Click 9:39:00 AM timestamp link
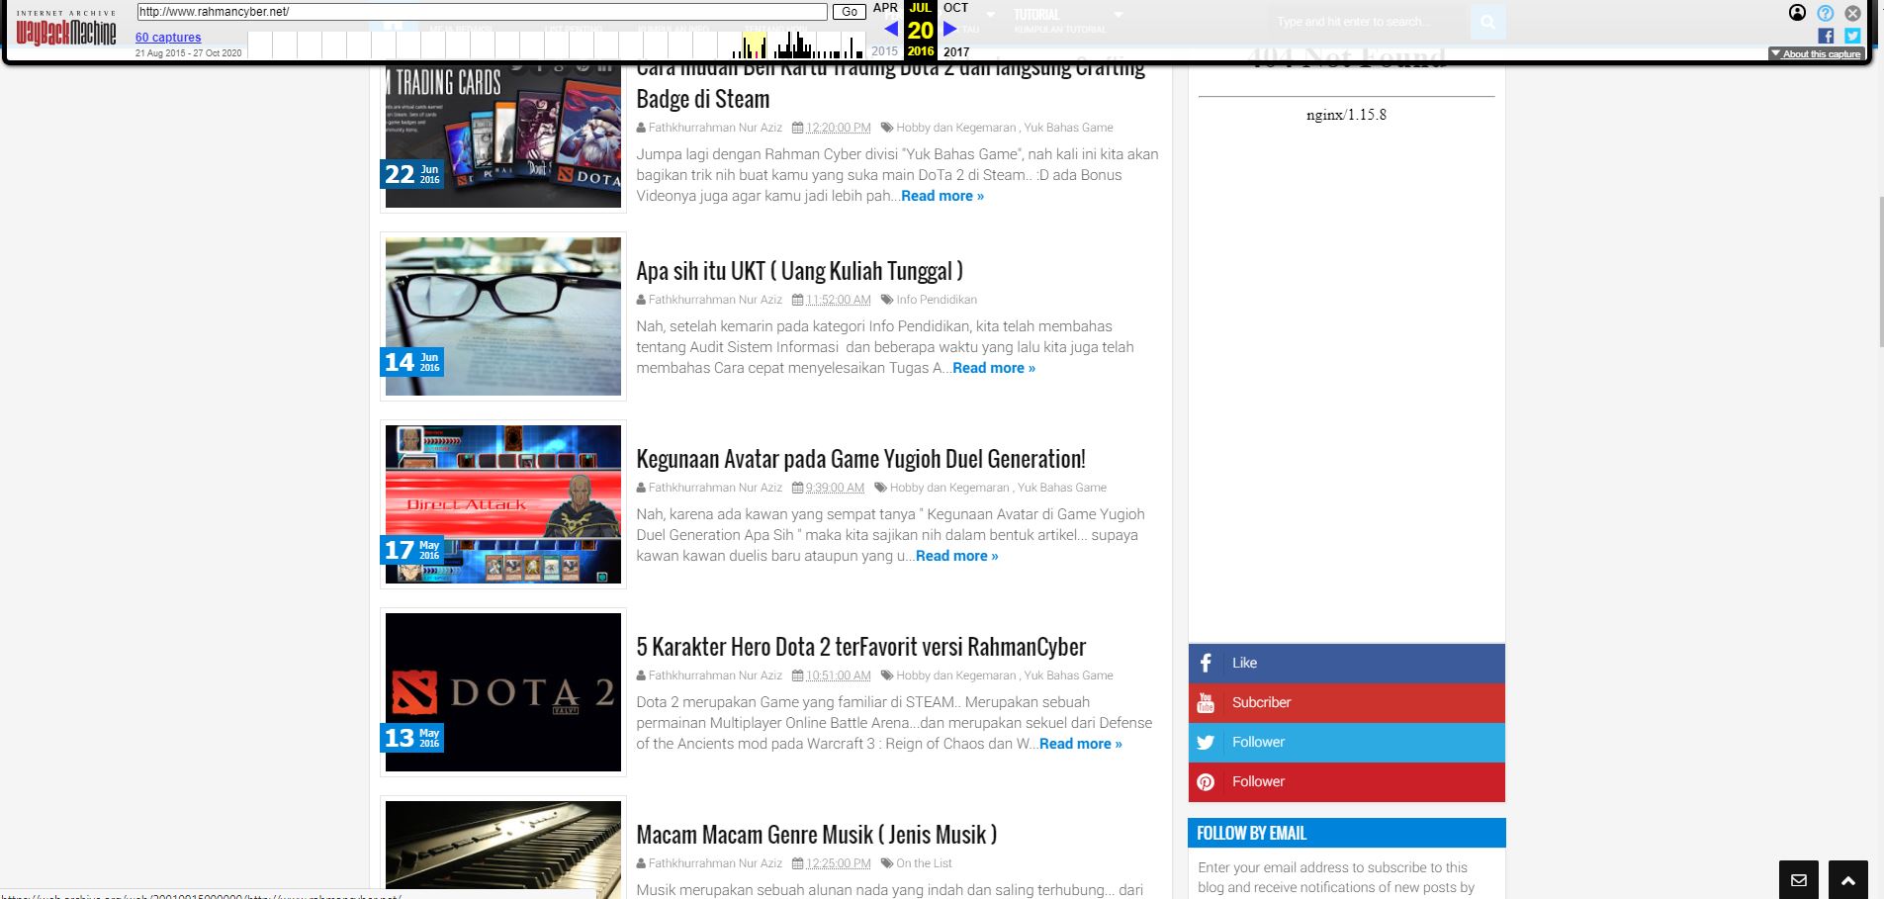This screenshot has width=1884, height=899. pyautogui.click(x=835, y=488)
